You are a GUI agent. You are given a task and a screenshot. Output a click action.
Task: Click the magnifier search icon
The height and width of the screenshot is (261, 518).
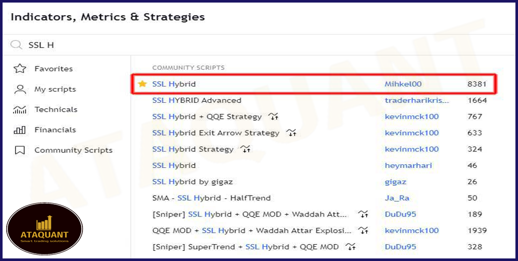[16, 45]
